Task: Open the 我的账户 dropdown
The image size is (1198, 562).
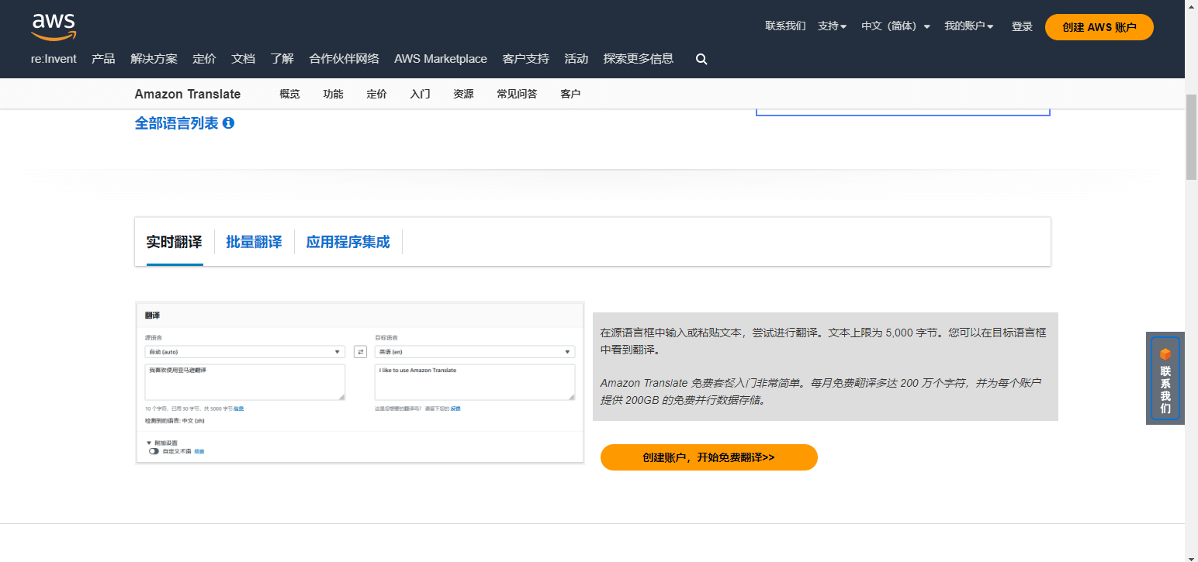Action: [x=968, y=26]
